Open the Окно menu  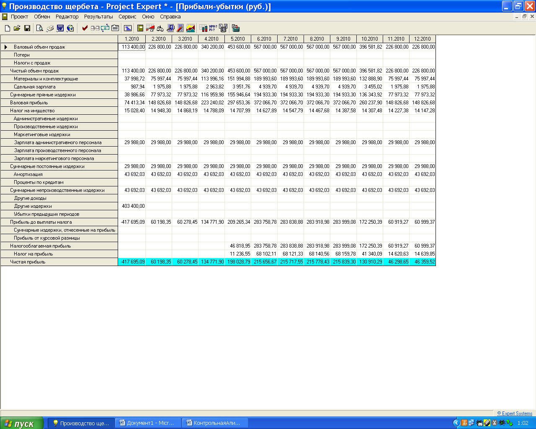point(148,17)
